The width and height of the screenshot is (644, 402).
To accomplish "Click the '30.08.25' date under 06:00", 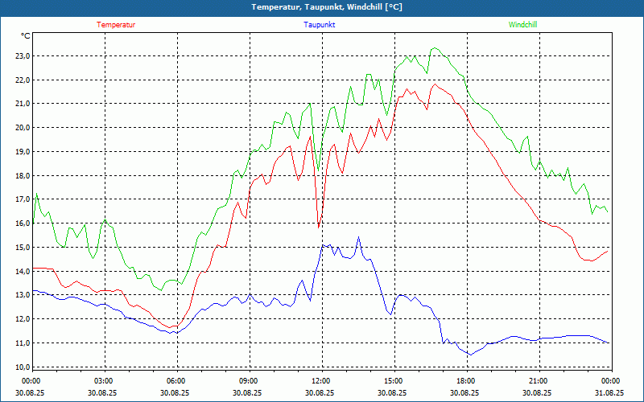I will pos(175,392).
